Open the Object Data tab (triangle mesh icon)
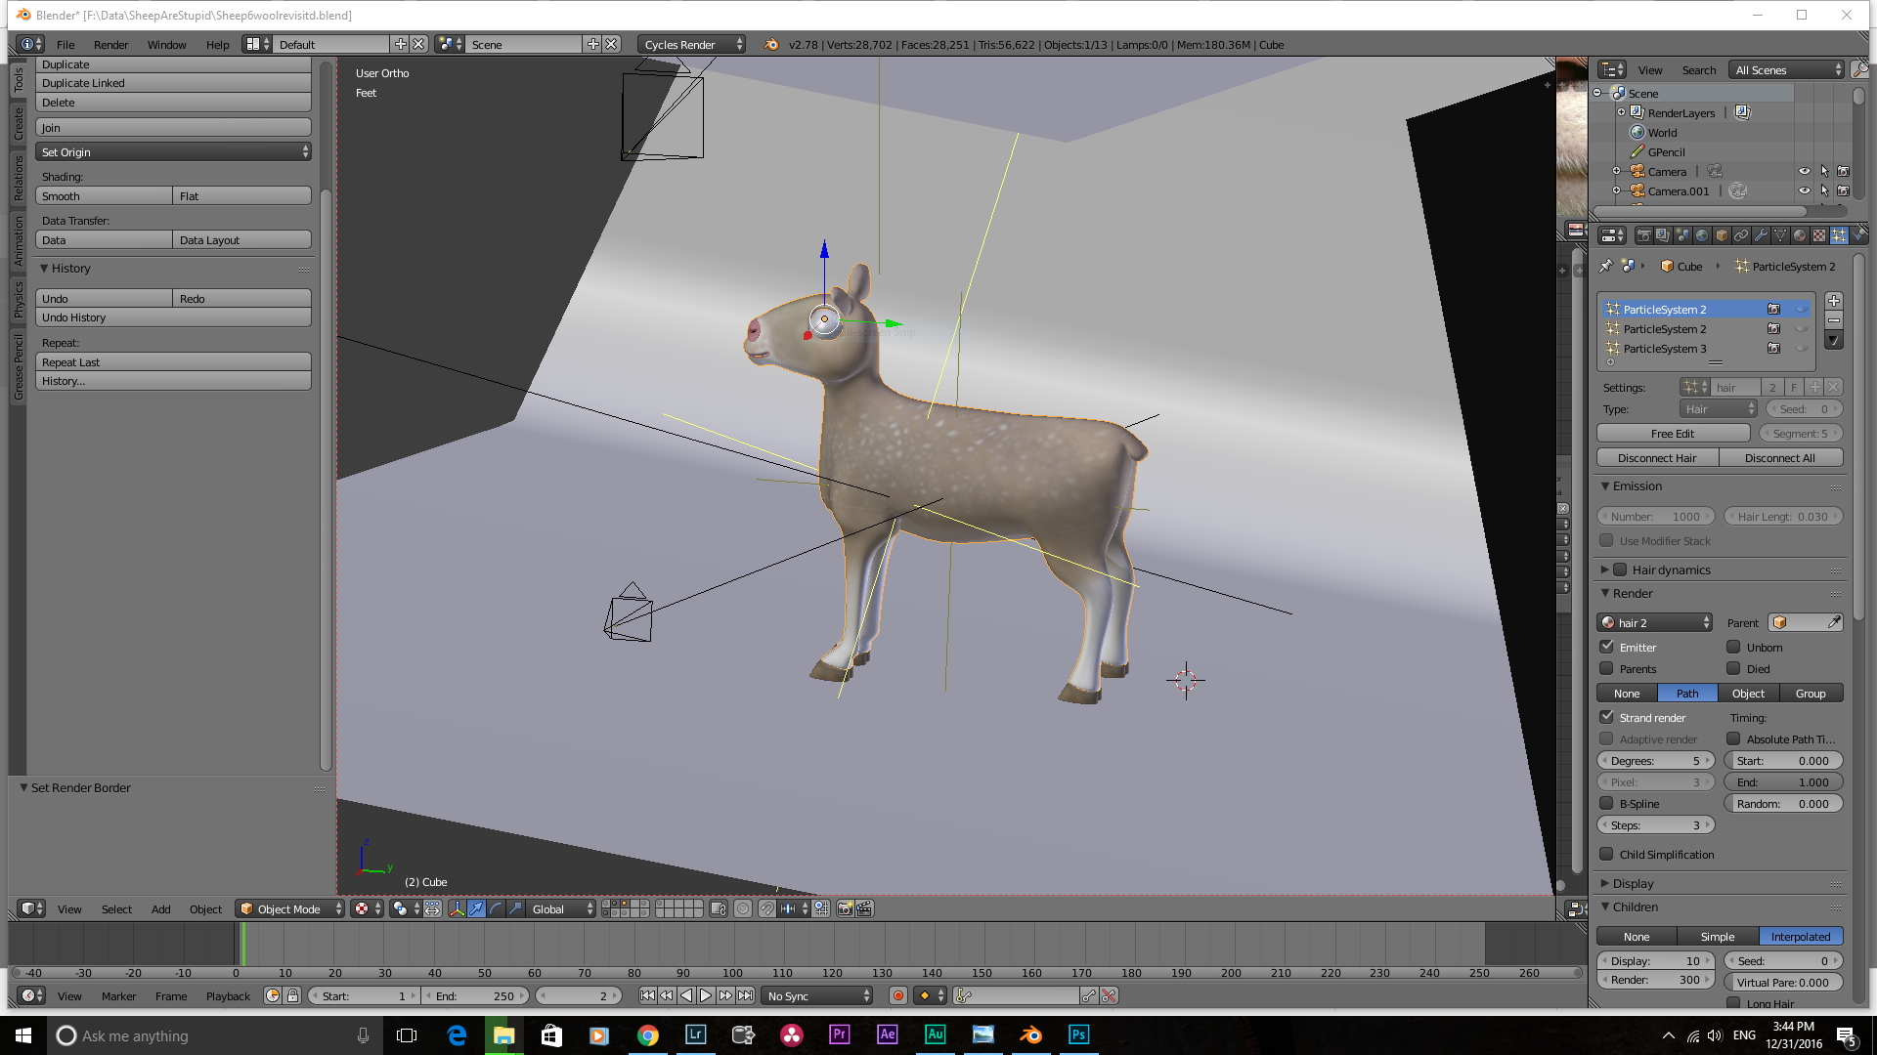This screenshot has width=1877, height=1055. tap(1780, 235)
